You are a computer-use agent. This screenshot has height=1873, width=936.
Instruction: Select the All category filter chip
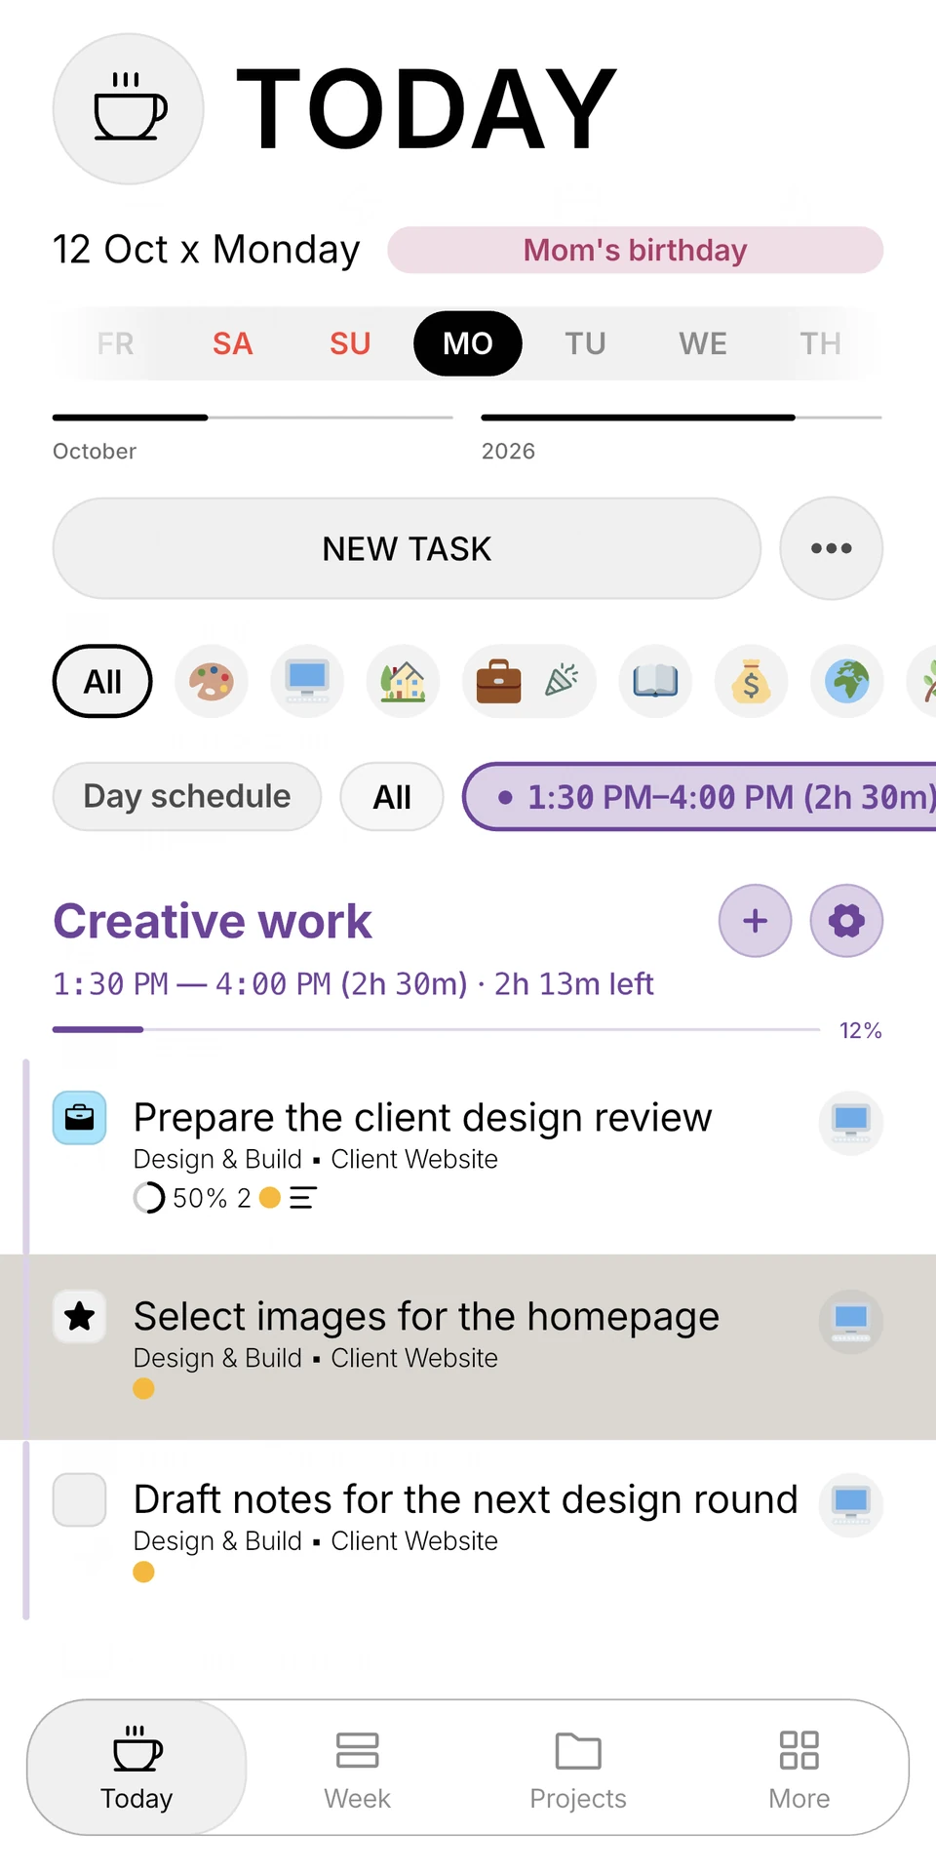102,681
